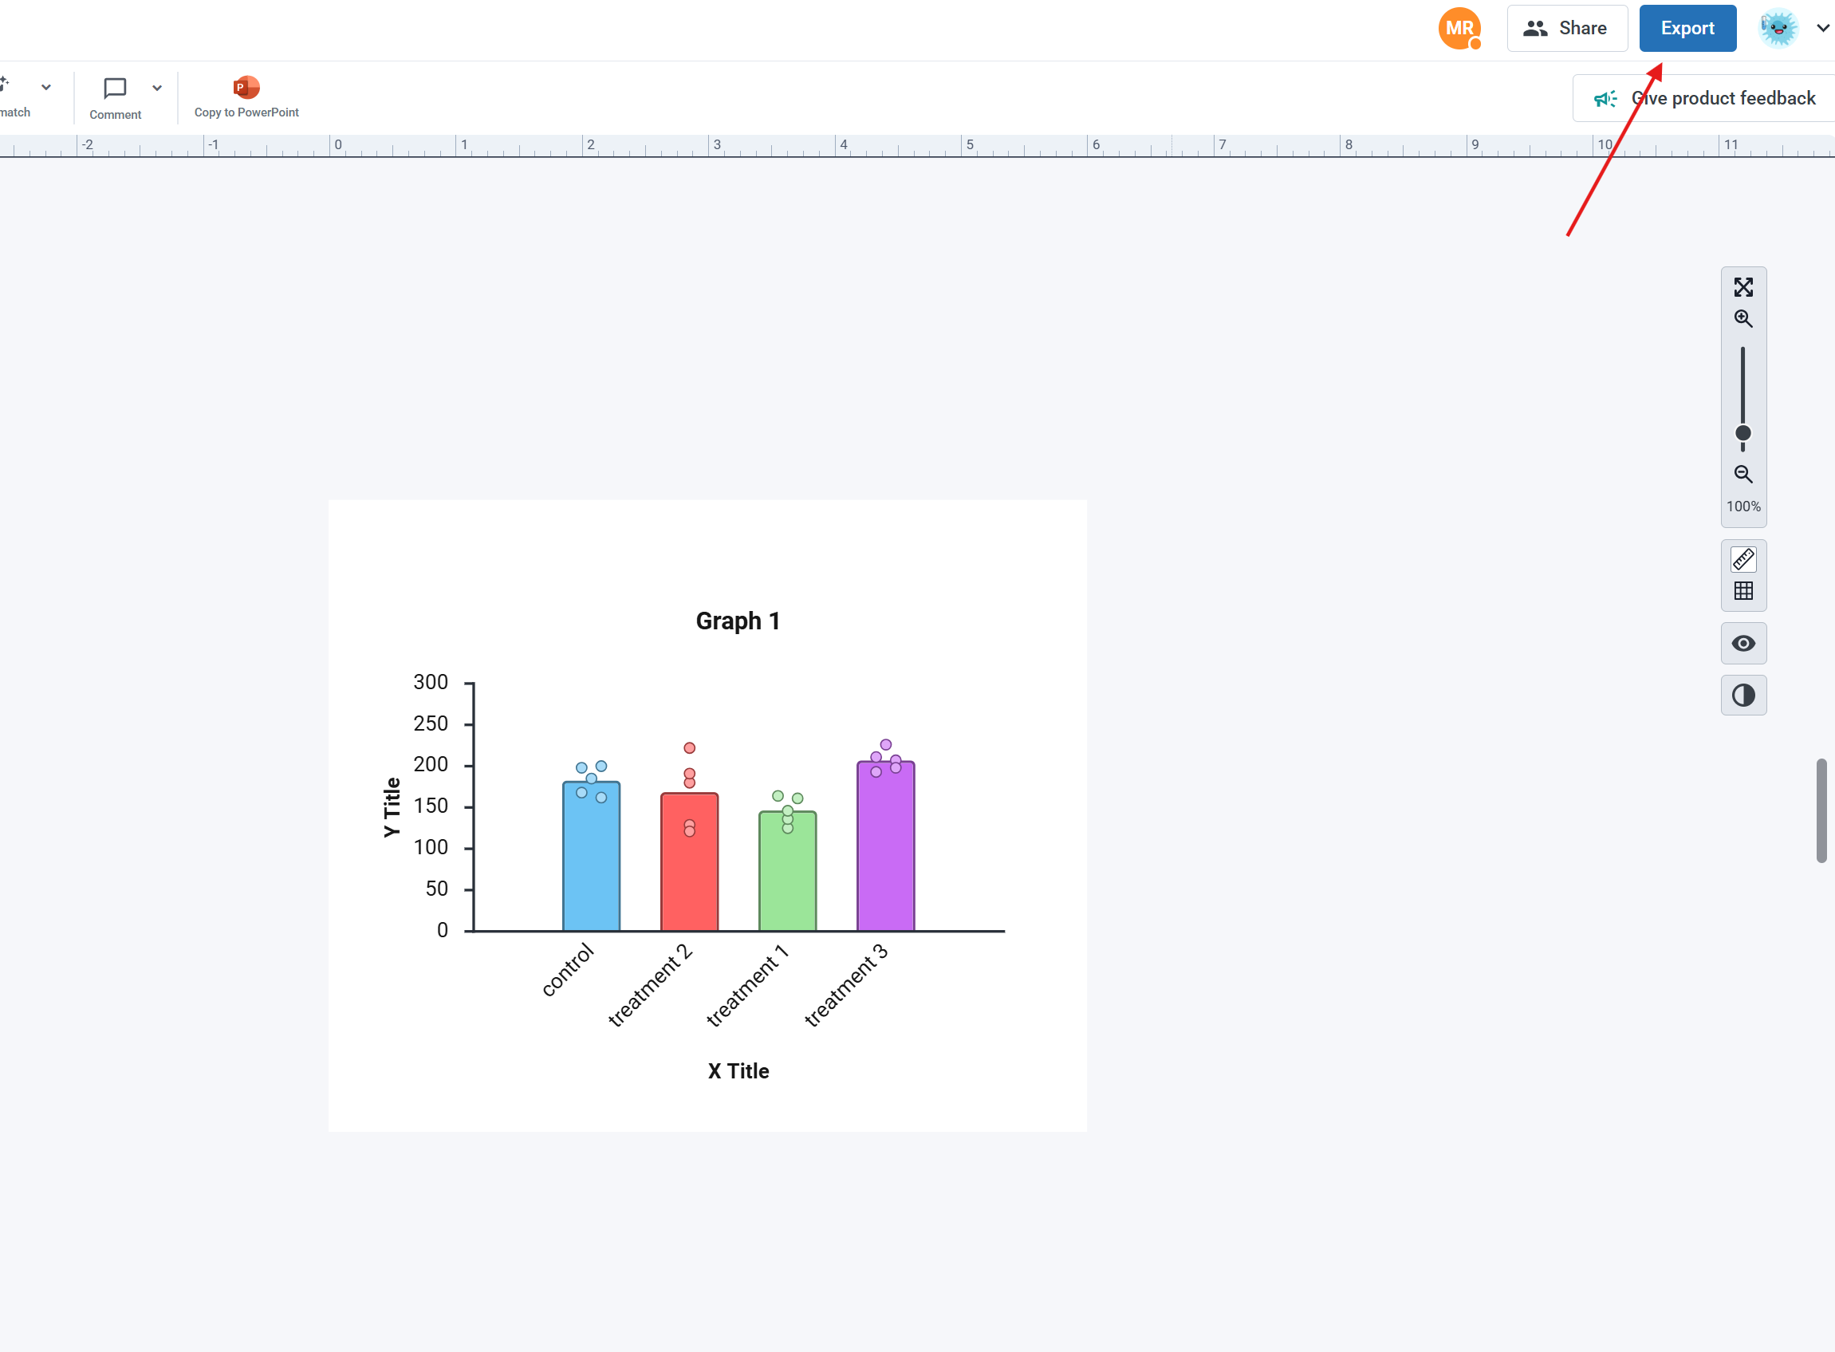The height and width of the screenshot is (1352, 1835).
Task: Open the Share dialog
Action: coord(1567,27)
